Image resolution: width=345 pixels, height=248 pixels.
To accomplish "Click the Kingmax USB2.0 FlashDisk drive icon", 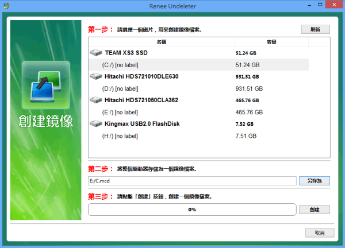I will pyautogui.click(x=96, y=124).
